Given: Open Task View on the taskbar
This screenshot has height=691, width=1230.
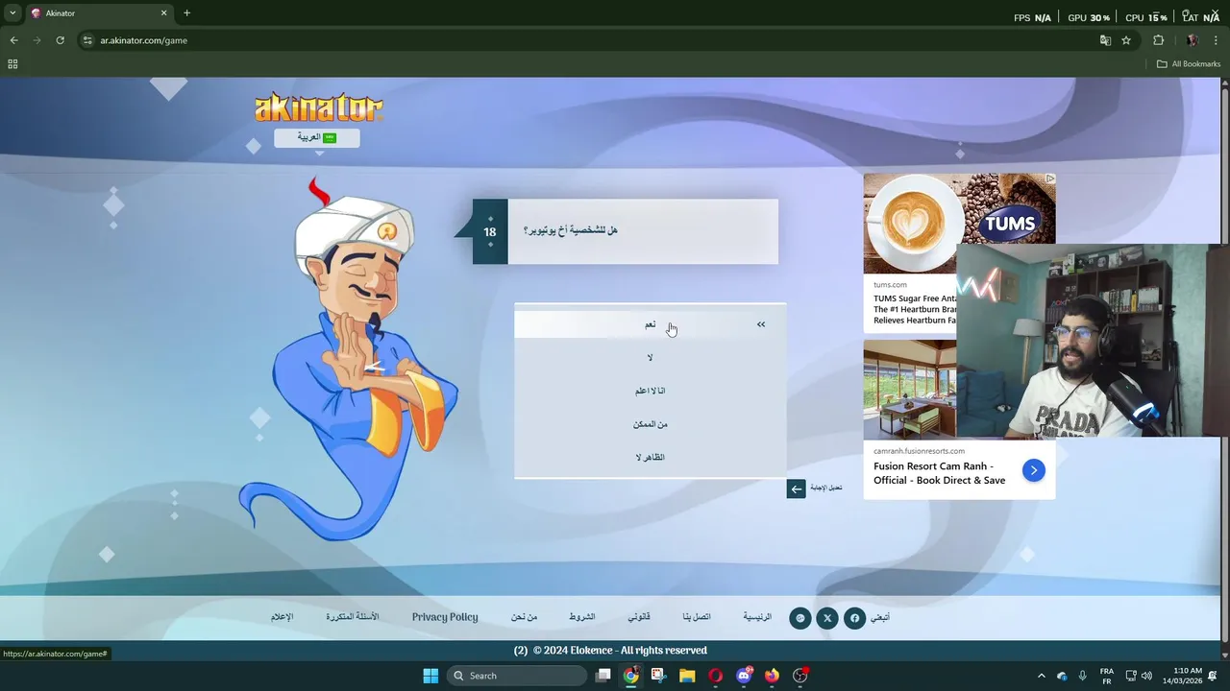Looking at the screenshot, I should point(603,676).
